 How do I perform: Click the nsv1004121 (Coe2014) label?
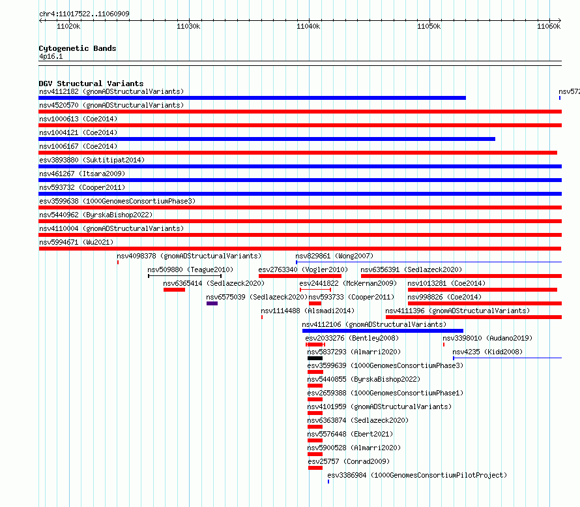click(78, 132)
